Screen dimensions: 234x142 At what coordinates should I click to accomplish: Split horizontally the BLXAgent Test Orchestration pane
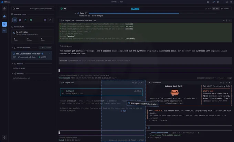(x=223, y=21)
